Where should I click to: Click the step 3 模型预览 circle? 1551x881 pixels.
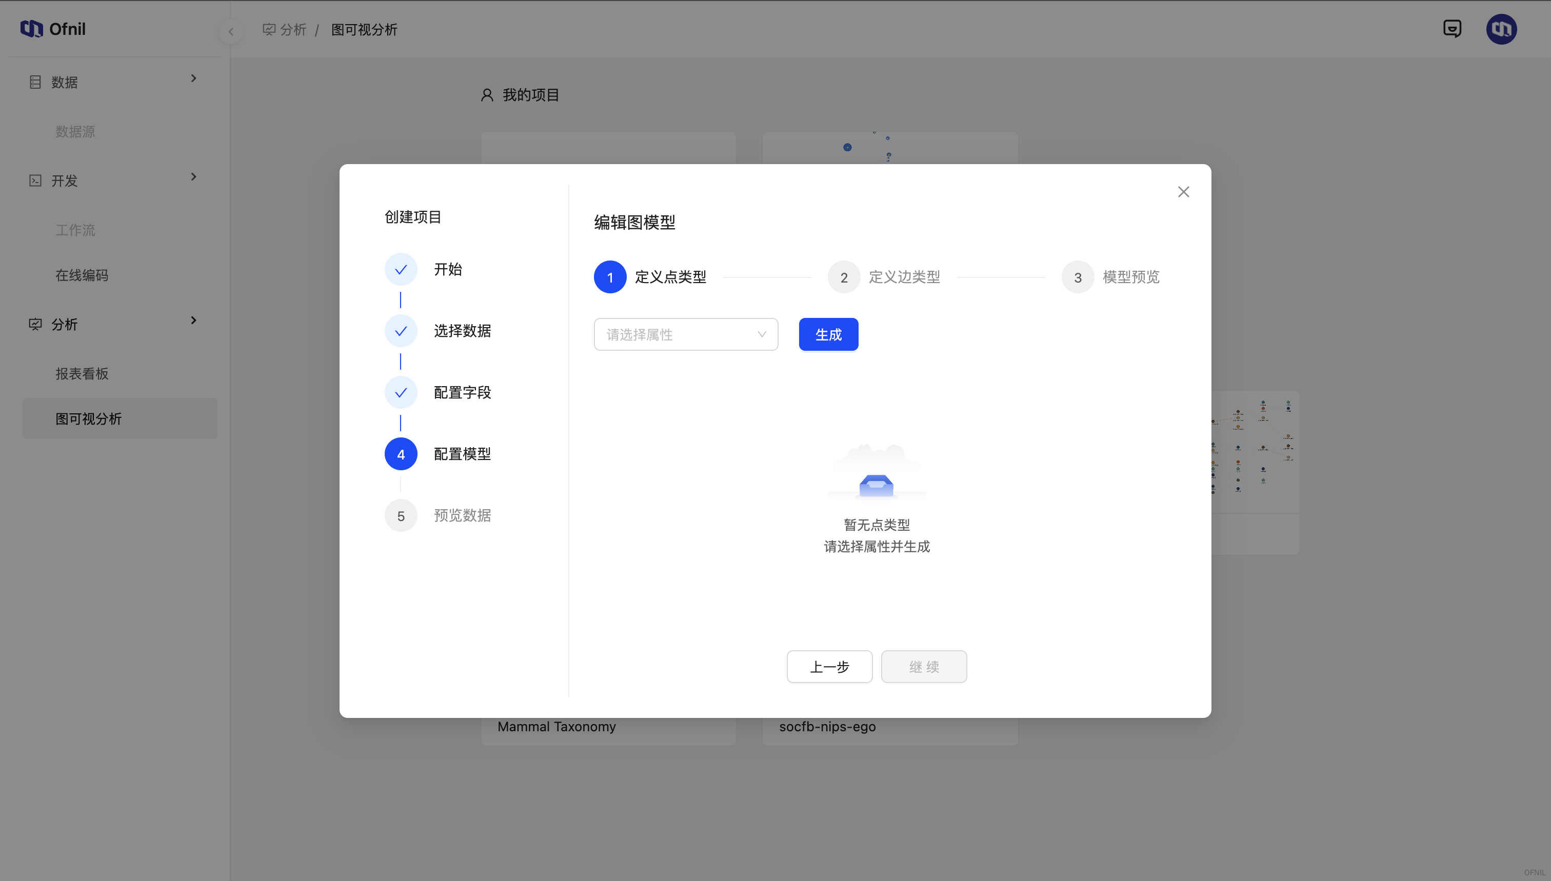pyautogui.click(x=1077, y=277)
